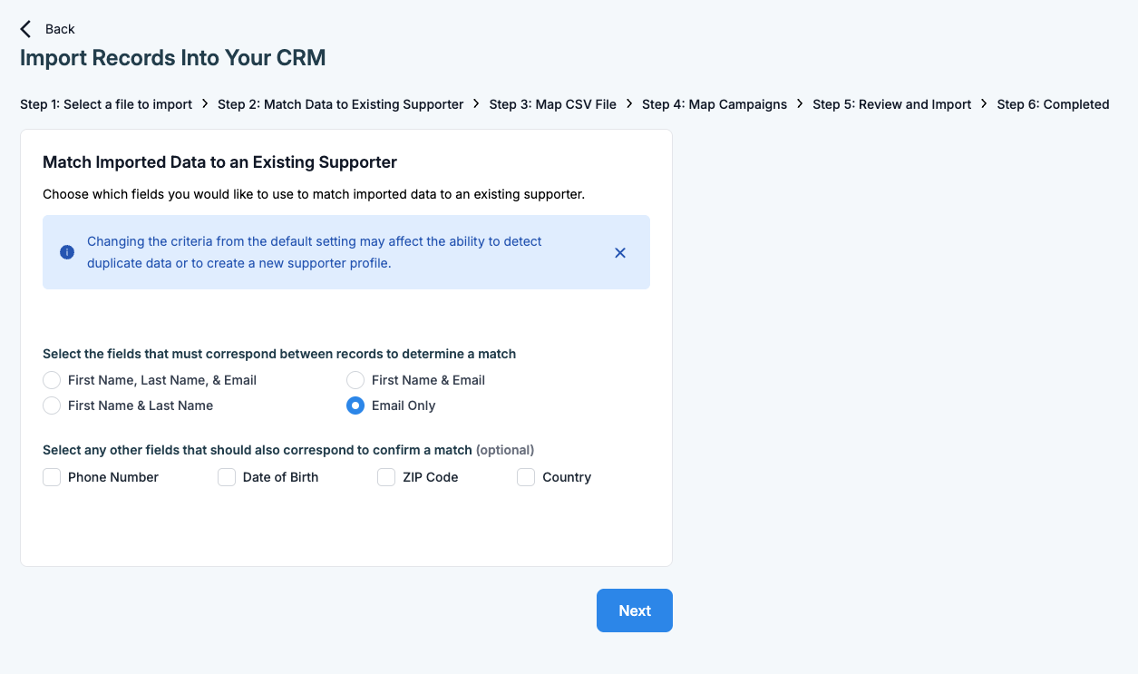Enable the Phone Number checkbox

[52, 477]
